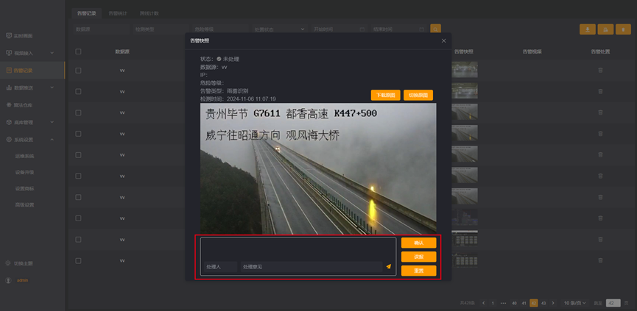This screenshot has height=311, width=637.
Task: Send the handling comment via paper plane icon
Action: (389, 266)
